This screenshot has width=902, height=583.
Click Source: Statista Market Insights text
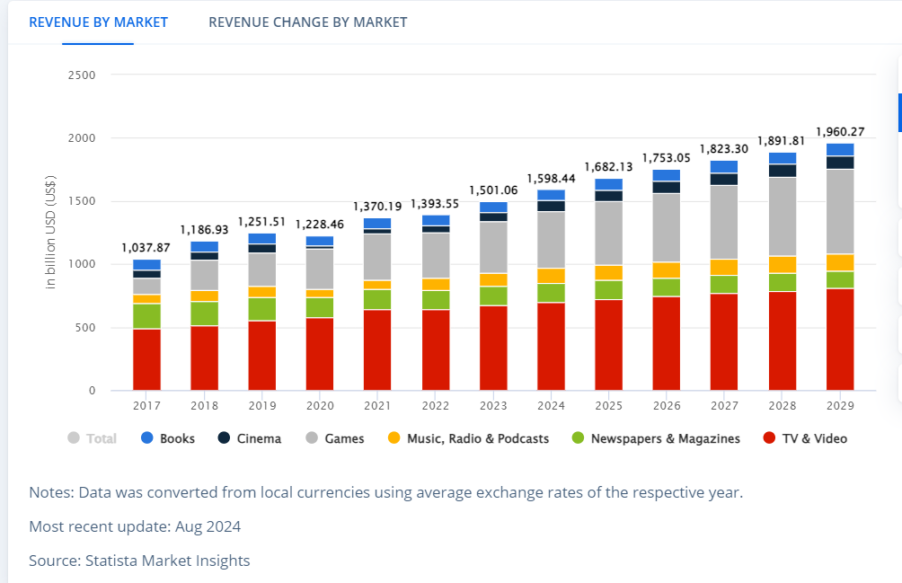(140, 561)
